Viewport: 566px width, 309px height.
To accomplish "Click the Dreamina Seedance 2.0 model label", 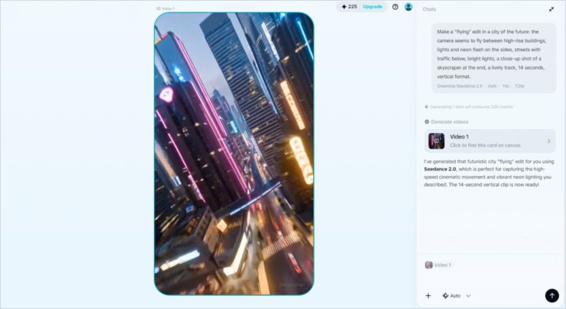I will pos(459,86).
